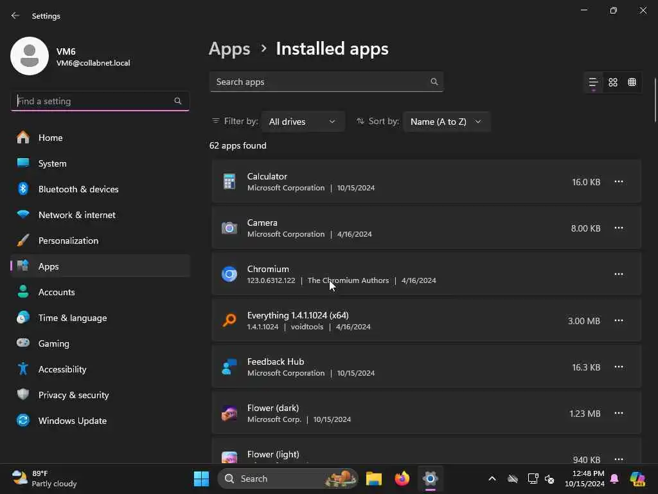This screenshot has width=658, height=494.
Task: Click the Chromium app icon
Action: (229, 274)
